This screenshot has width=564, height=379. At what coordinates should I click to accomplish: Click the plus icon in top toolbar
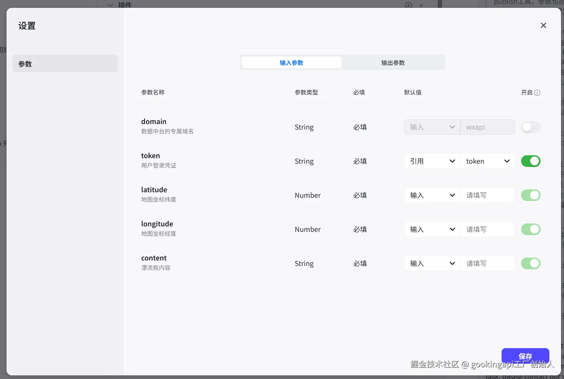421,5
